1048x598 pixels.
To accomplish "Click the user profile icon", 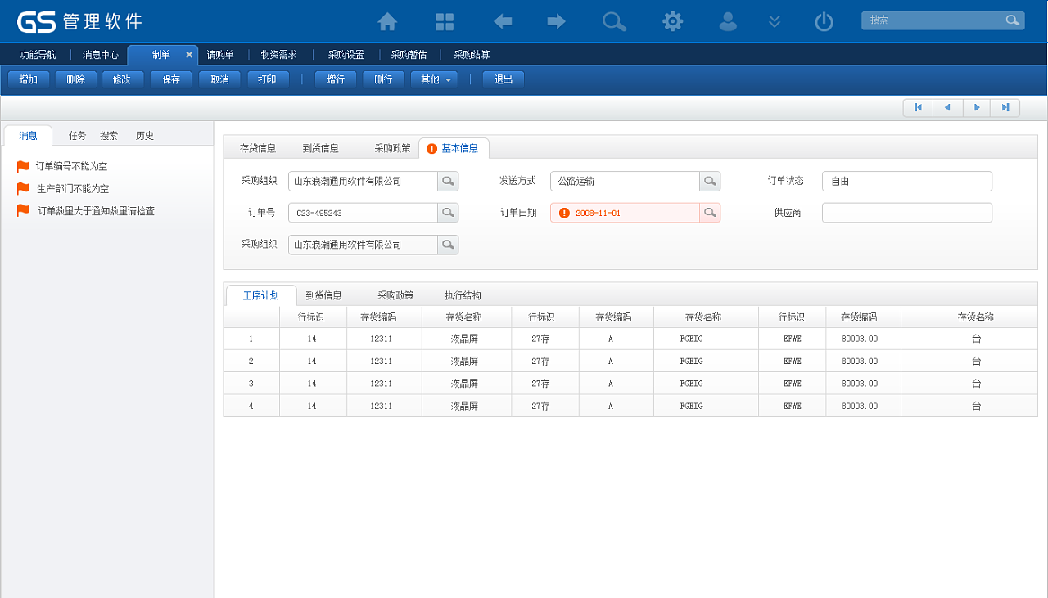I will 728,22.
